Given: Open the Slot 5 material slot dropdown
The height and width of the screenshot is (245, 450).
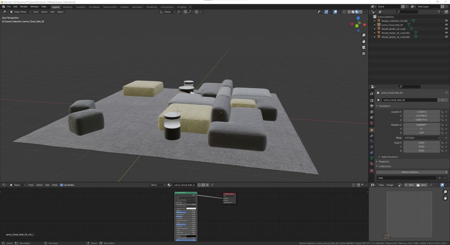Looking at the screenshot, I should (x=158, y=185).
